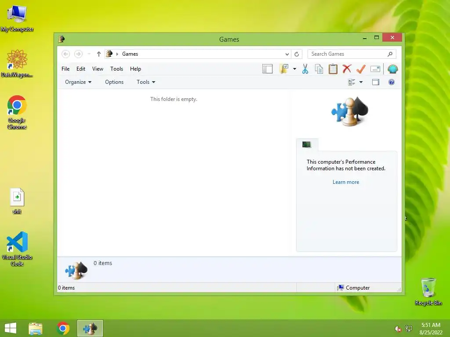Click the network tray icon
The image size is (450, 337).
pos(409,329)
